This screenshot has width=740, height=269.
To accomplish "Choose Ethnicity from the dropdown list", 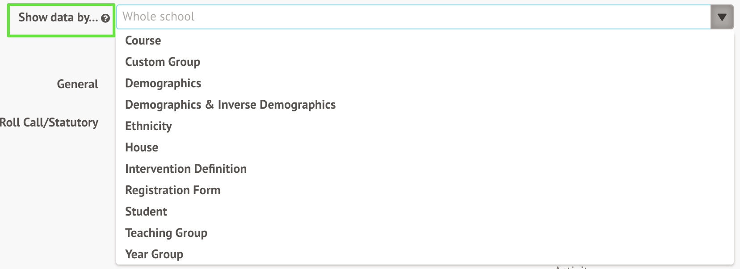I will click(x=148, y=126).
